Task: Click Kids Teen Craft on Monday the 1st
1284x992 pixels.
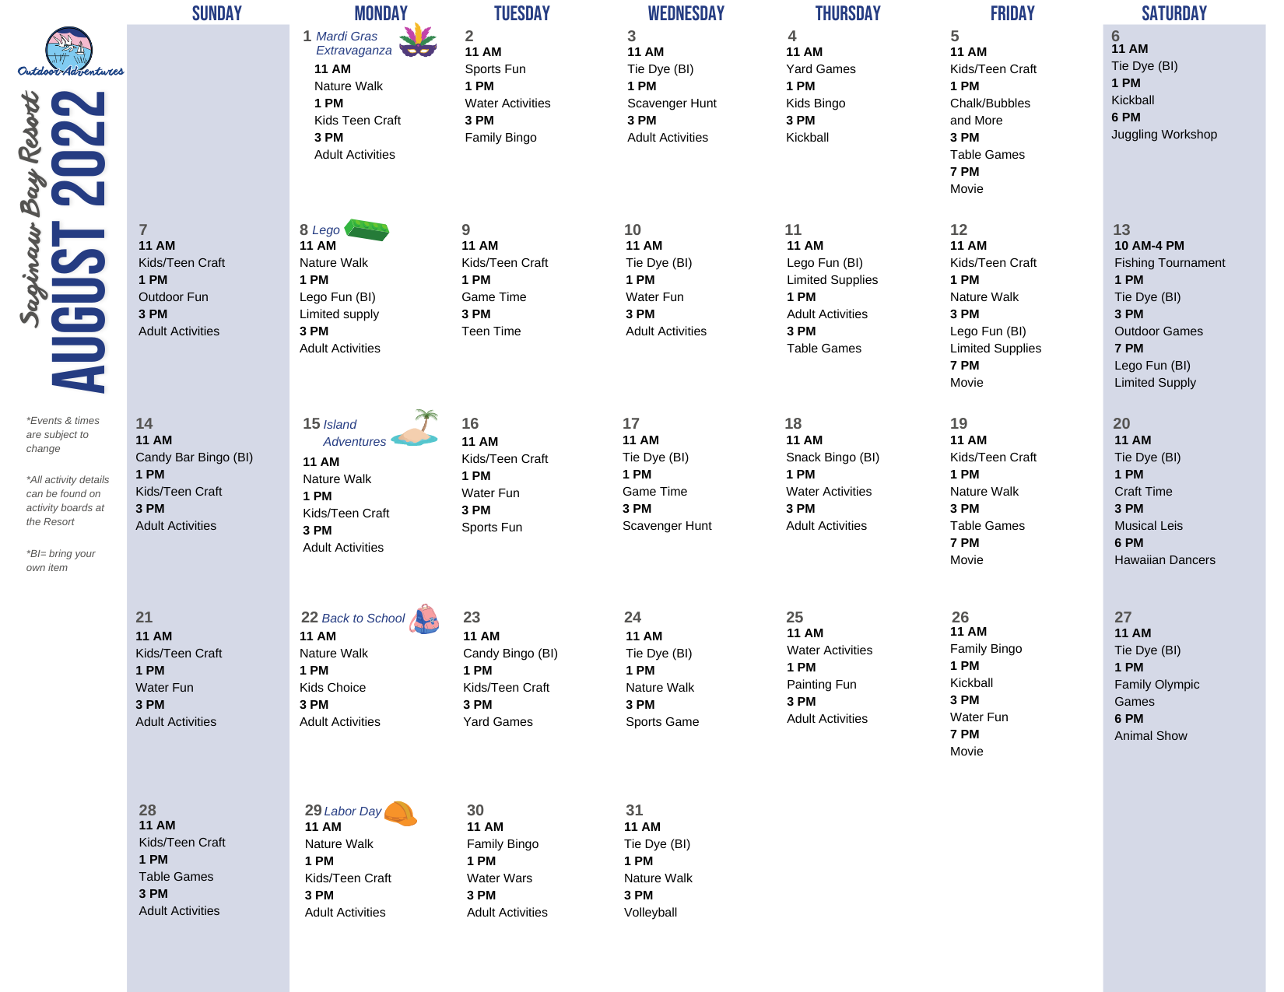Action: [x=357, y=121]
